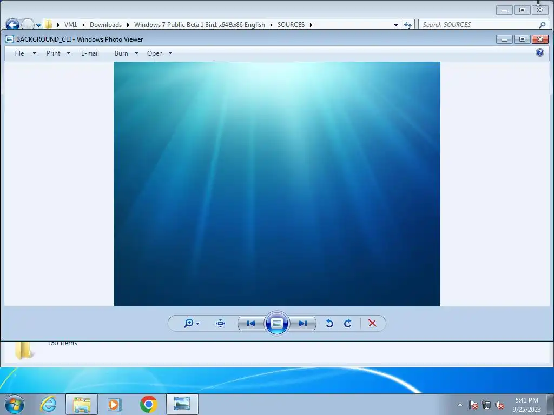Expand the File menu arrow
The width and height of the screenshot is (554, 415).
34,53
